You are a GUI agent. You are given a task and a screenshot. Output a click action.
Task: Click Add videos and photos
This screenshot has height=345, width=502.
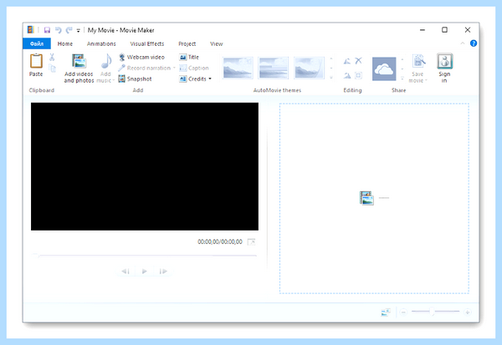[x=79, y=68]
